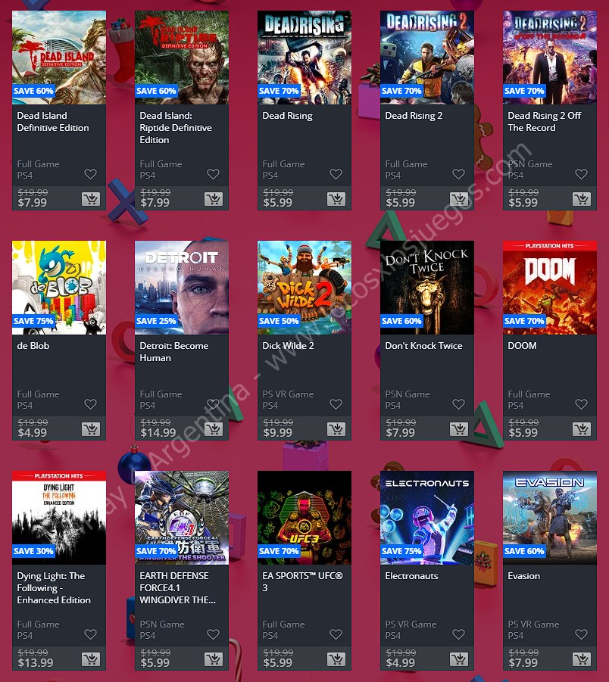Open the Evasion cover thumbnail

[550, 518]
